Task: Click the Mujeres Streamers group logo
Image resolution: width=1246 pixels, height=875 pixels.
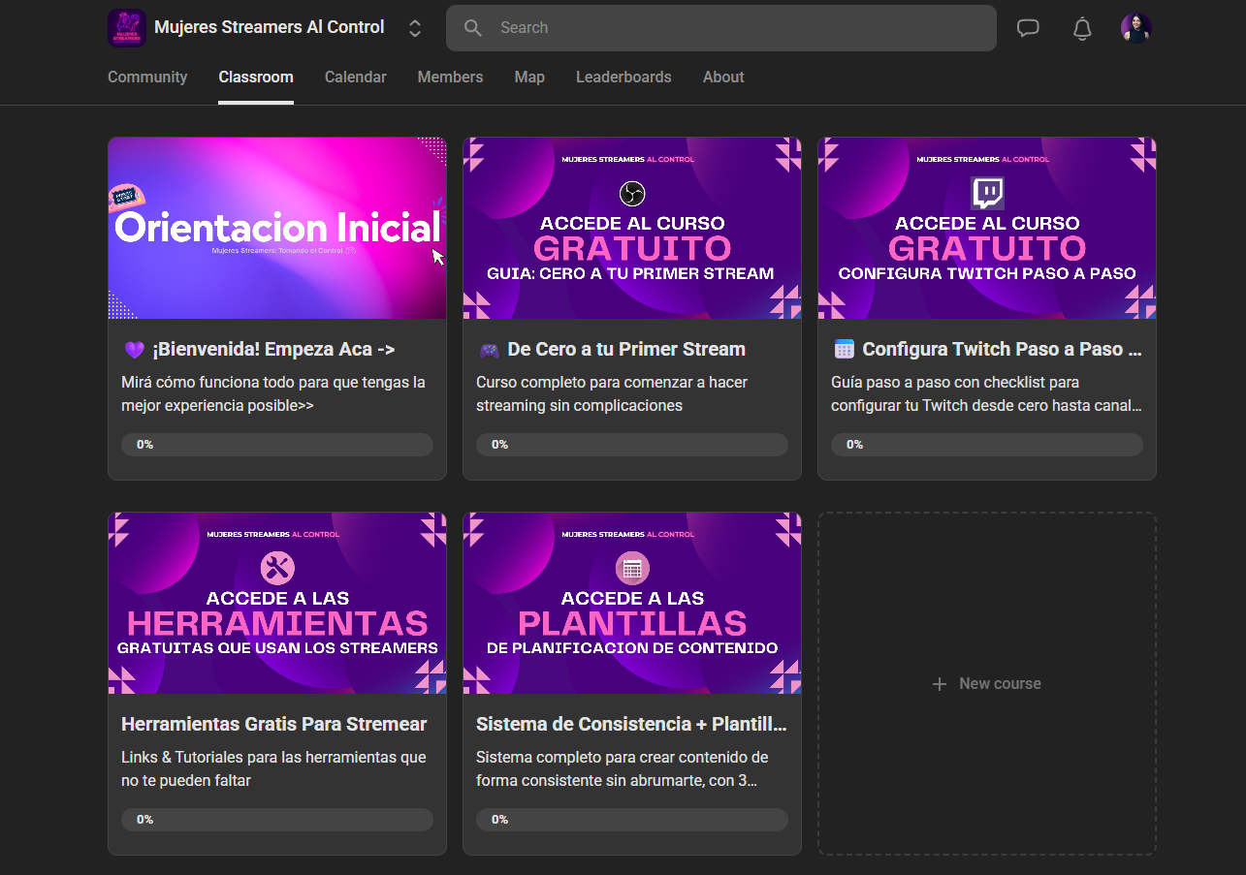Action: 127,28
